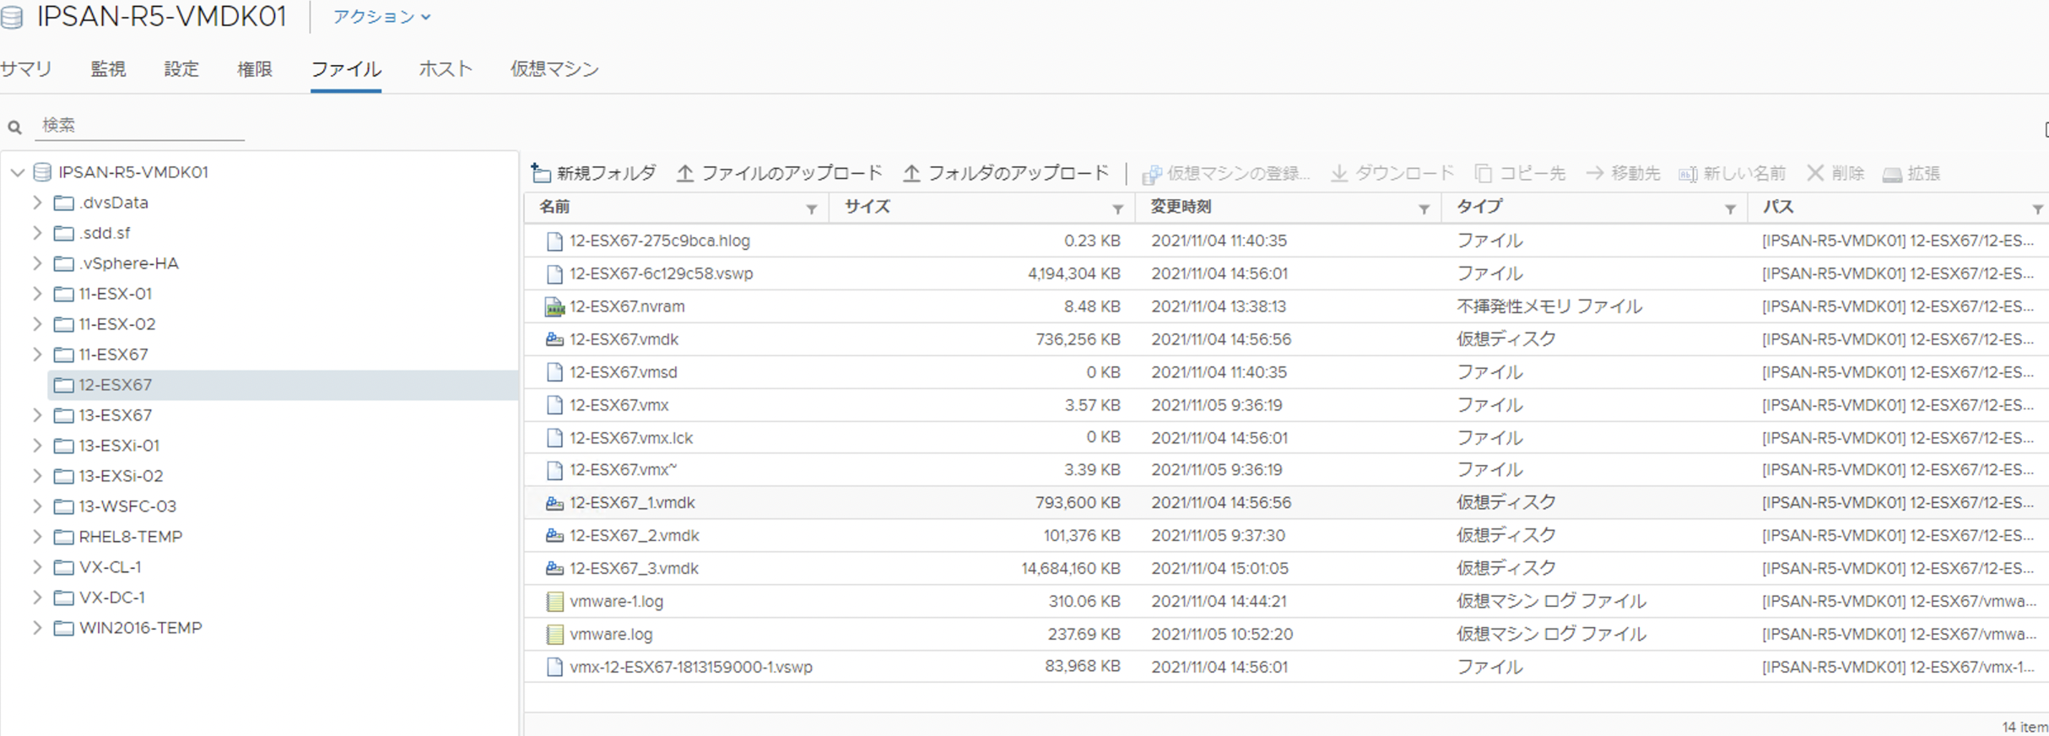Screen dimensions: 2049x736
Task: Expand the RHEL8-TEMP folder
Action: pyautogui.click(x=37, y=537)
